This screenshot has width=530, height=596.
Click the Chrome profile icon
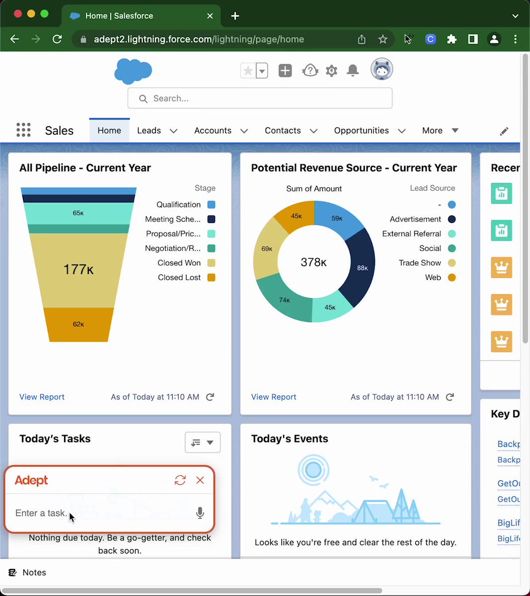tap(494, 39)
